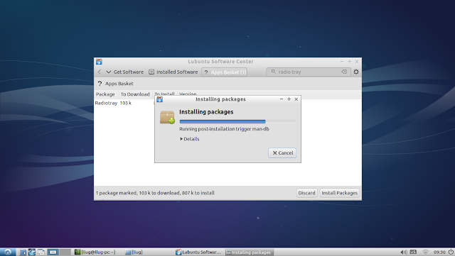Switch to Get Software view
The height and width of the screenshot is (256, 455).
(129, 72)
